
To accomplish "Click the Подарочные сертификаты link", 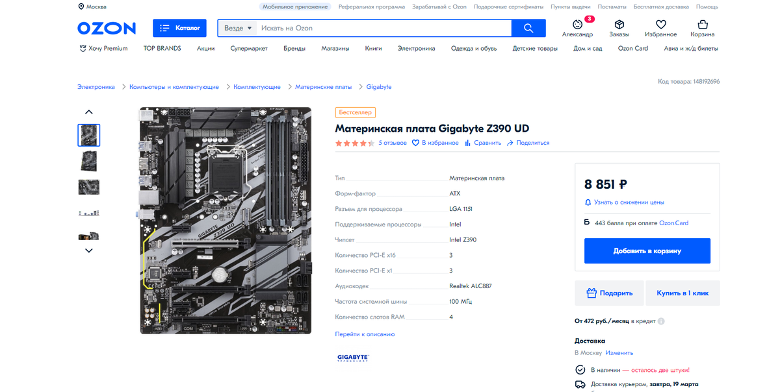I will [x=508, y=6].
